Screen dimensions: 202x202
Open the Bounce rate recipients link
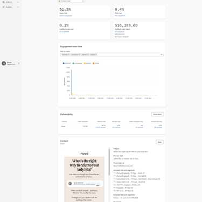[116, 128]
